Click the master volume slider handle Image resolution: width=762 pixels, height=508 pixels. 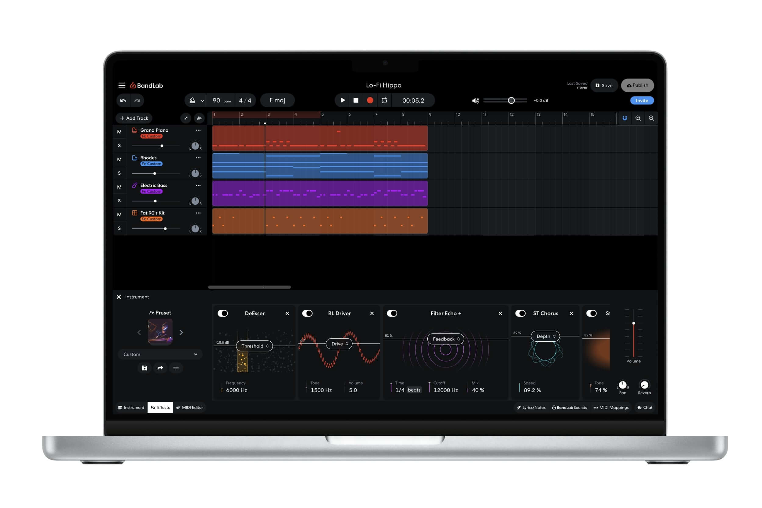(x=511, y=101)
